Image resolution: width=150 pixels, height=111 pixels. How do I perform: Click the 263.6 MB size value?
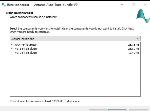[x=134, y=45]
